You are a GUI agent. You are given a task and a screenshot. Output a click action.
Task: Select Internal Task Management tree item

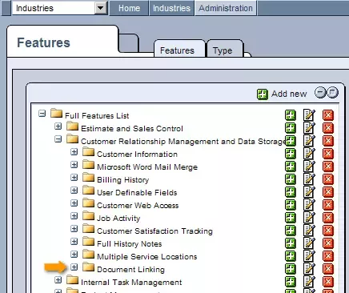click(x=131, y=282)
